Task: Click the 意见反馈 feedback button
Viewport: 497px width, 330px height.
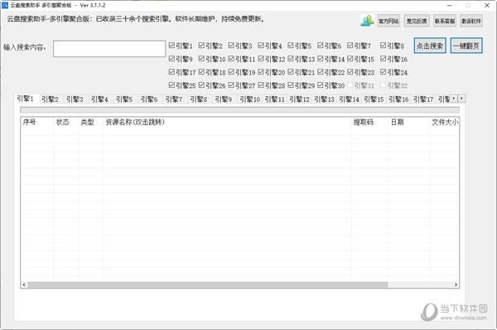Action: pyautogui.click(x=417, y=21)
